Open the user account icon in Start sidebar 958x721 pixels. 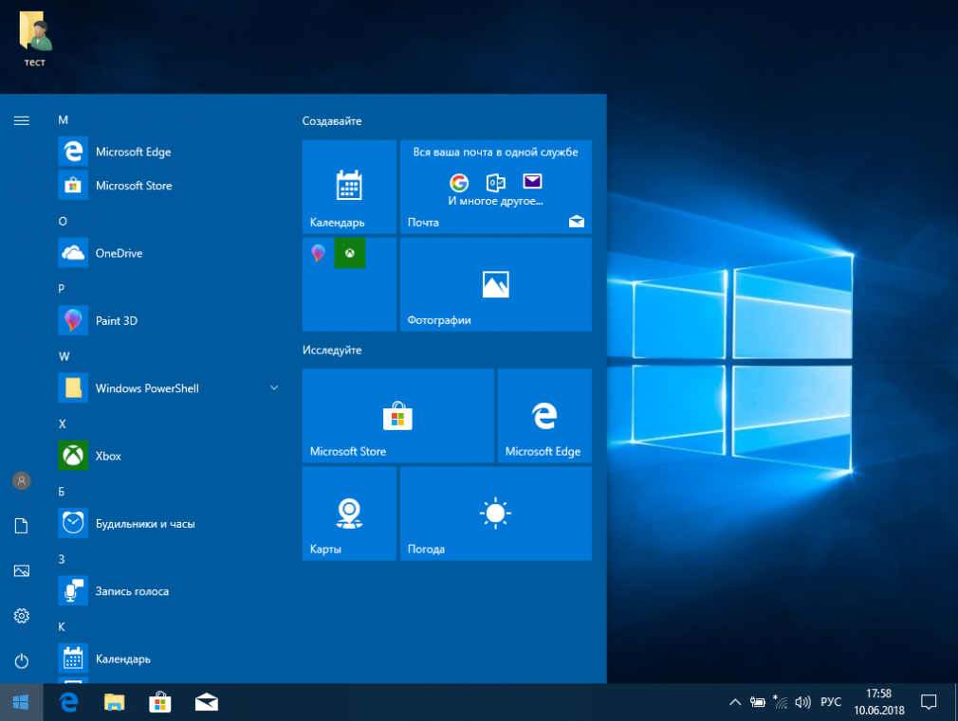click(22, 481)
